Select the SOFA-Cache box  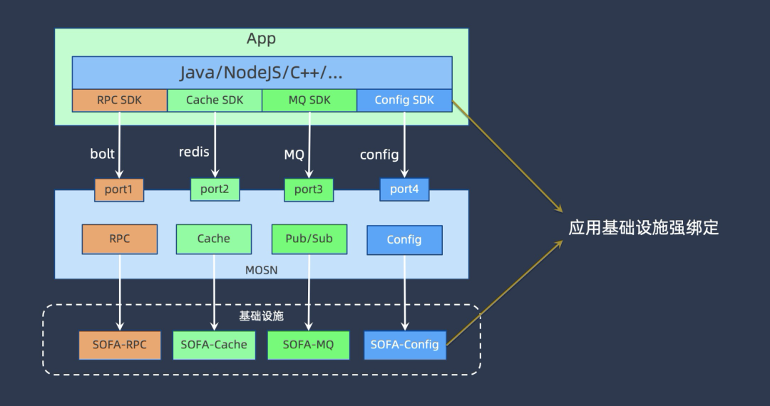click(214, 345)
